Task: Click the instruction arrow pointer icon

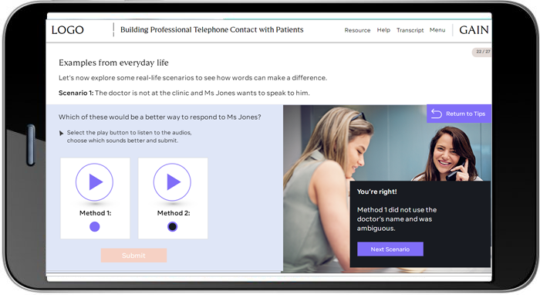Action: (x=61, y=133)
